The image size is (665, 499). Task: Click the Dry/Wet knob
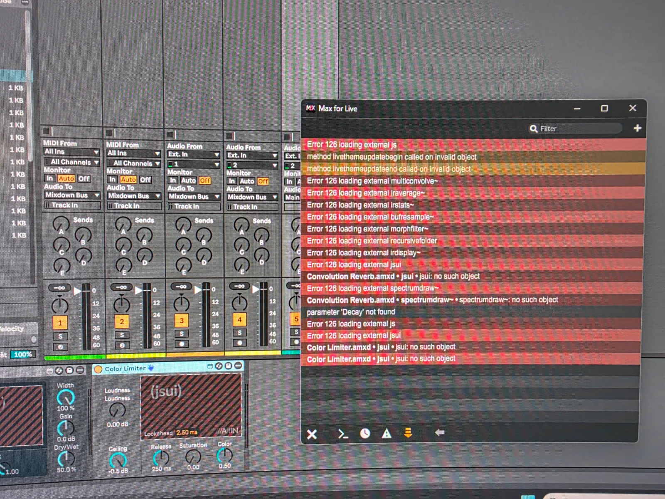point(66,458)
